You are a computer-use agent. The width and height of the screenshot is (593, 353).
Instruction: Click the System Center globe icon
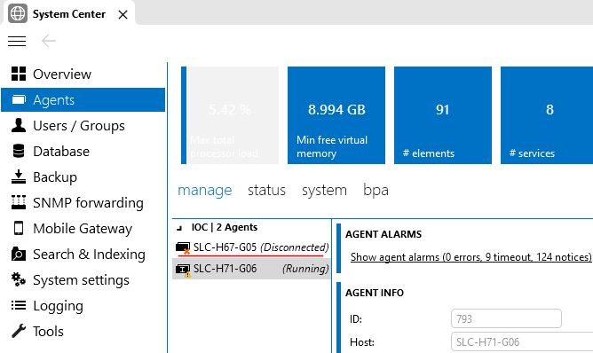click(18, 13)
